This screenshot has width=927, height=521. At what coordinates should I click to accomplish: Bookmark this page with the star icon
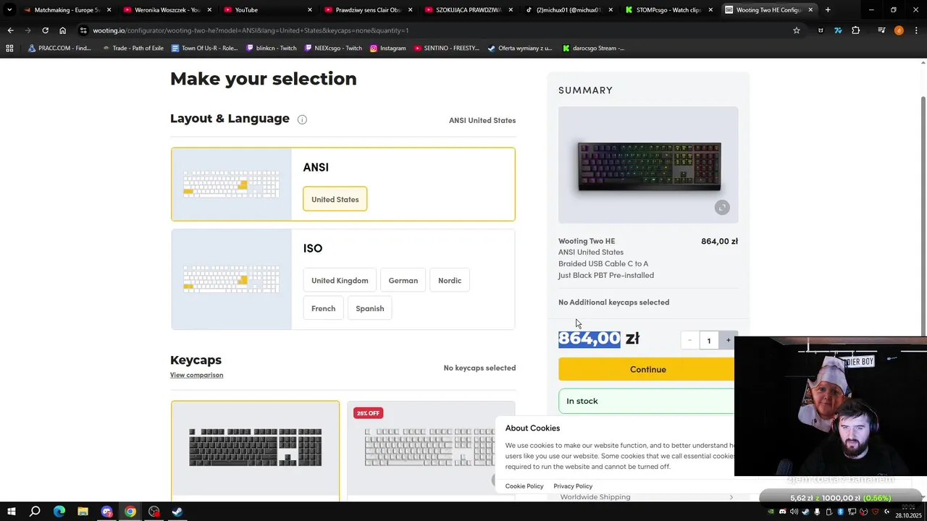pos(797,30)
